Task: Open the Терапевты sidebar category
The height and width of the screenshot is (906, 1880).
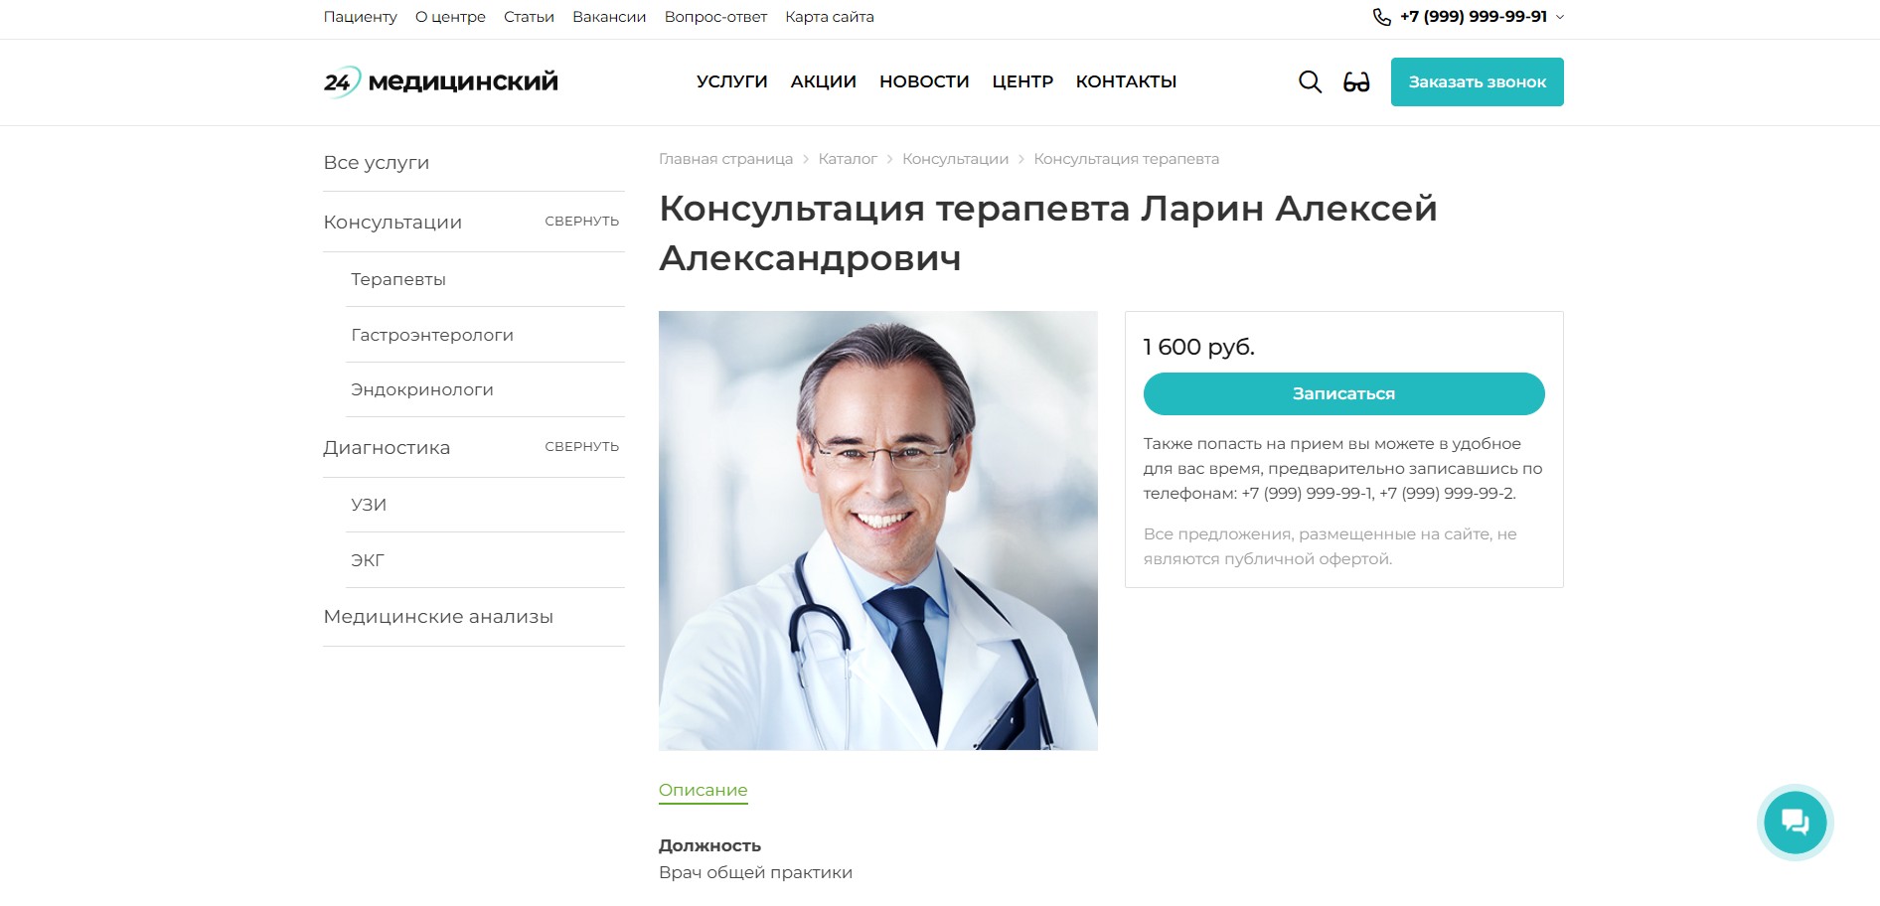Action: coord(398,279)
